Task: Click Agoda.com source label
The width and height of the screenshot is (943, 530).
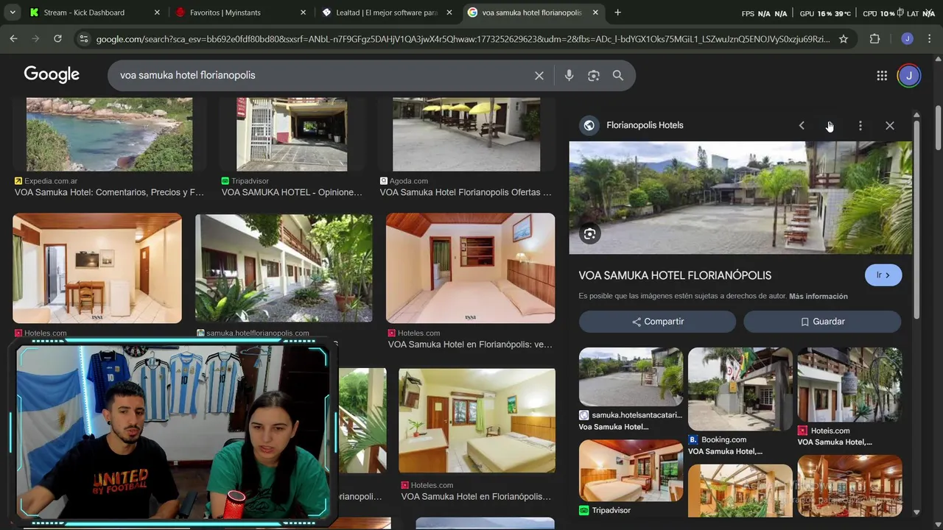Action: tap(409, 181)
